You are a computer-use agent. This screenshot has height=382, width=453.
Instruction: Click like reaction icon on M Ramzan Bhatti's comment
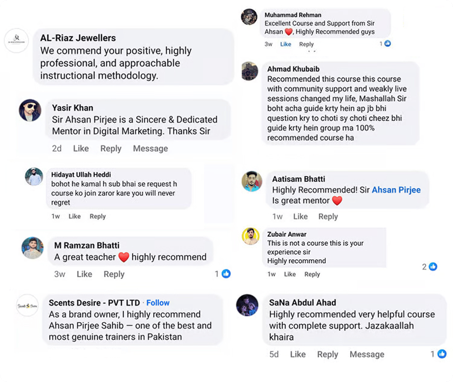pyautogui.click(x=226, y=274)
